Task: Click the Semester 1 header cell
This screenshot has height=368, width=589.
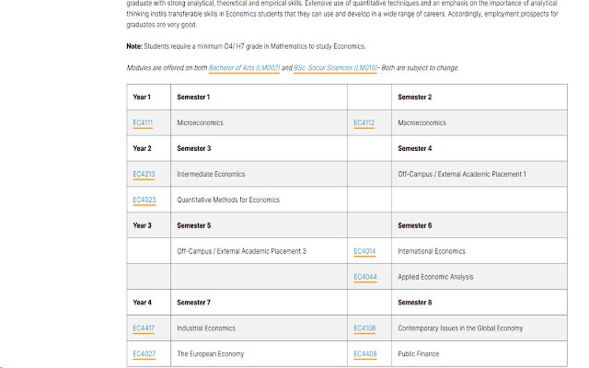Action: pyautogui.click(x=193, y=97)
